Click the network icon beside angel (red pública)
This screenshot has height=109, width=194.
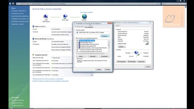[x=33, y=26]
